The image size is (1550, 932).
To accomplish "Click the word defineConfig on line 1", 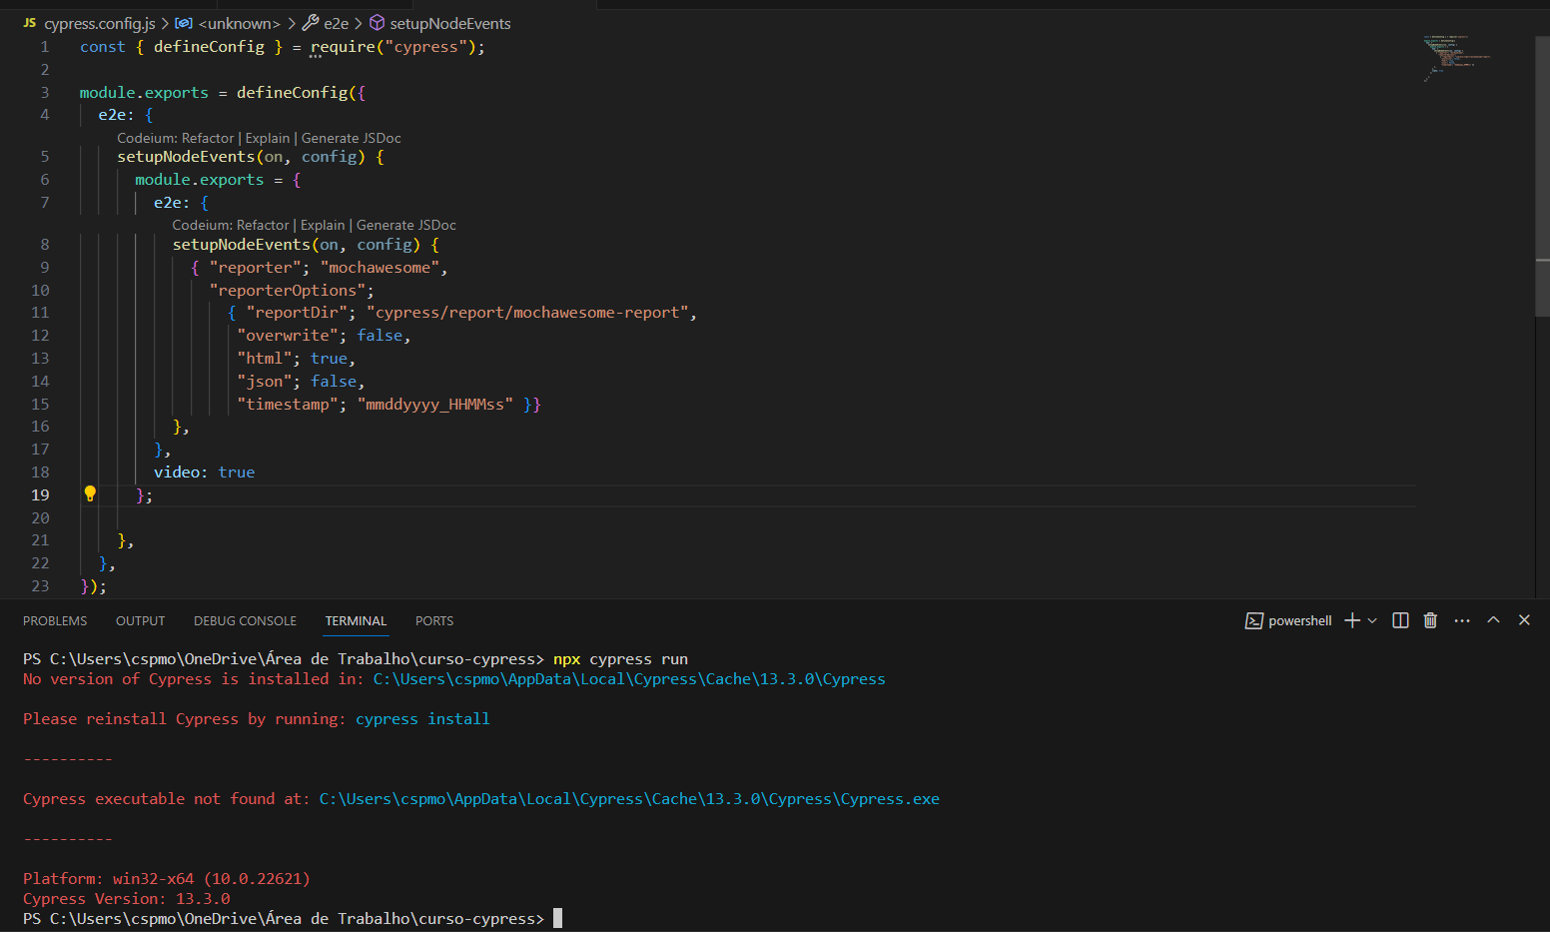I will pos(209,47).
